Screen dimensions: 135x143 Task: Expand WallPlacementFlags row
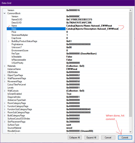pyautogui.click(x=4, y=79)
